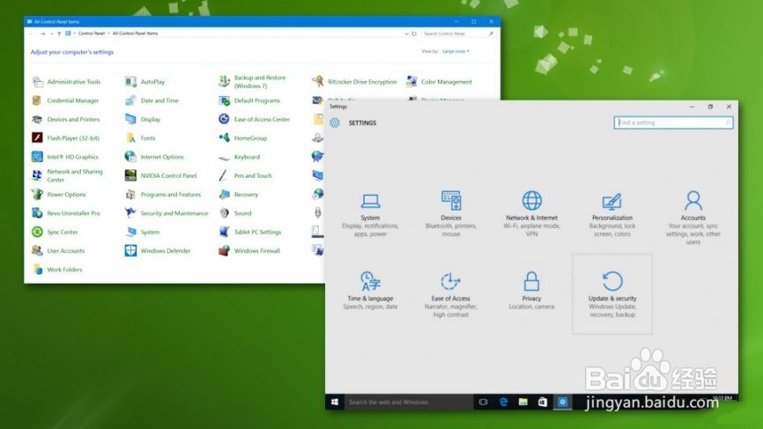Open Power Options icon
763x429 pixels.
[x=38, y=195]
